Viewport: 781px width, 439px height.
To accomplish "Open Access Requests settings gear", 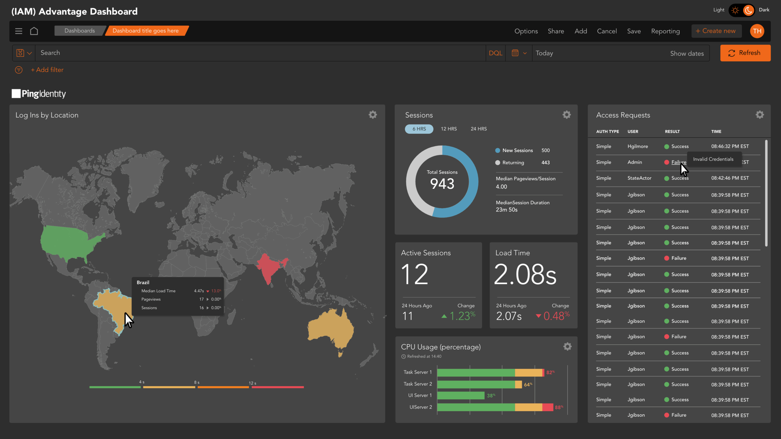I will click(760, 115).
